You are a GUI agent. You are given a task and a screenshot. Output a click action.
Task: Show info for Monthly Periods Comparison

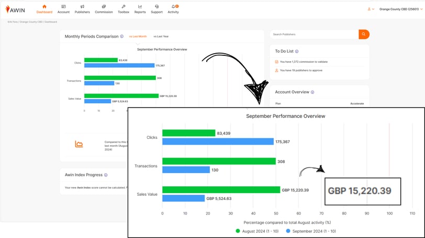coord(122,37)
